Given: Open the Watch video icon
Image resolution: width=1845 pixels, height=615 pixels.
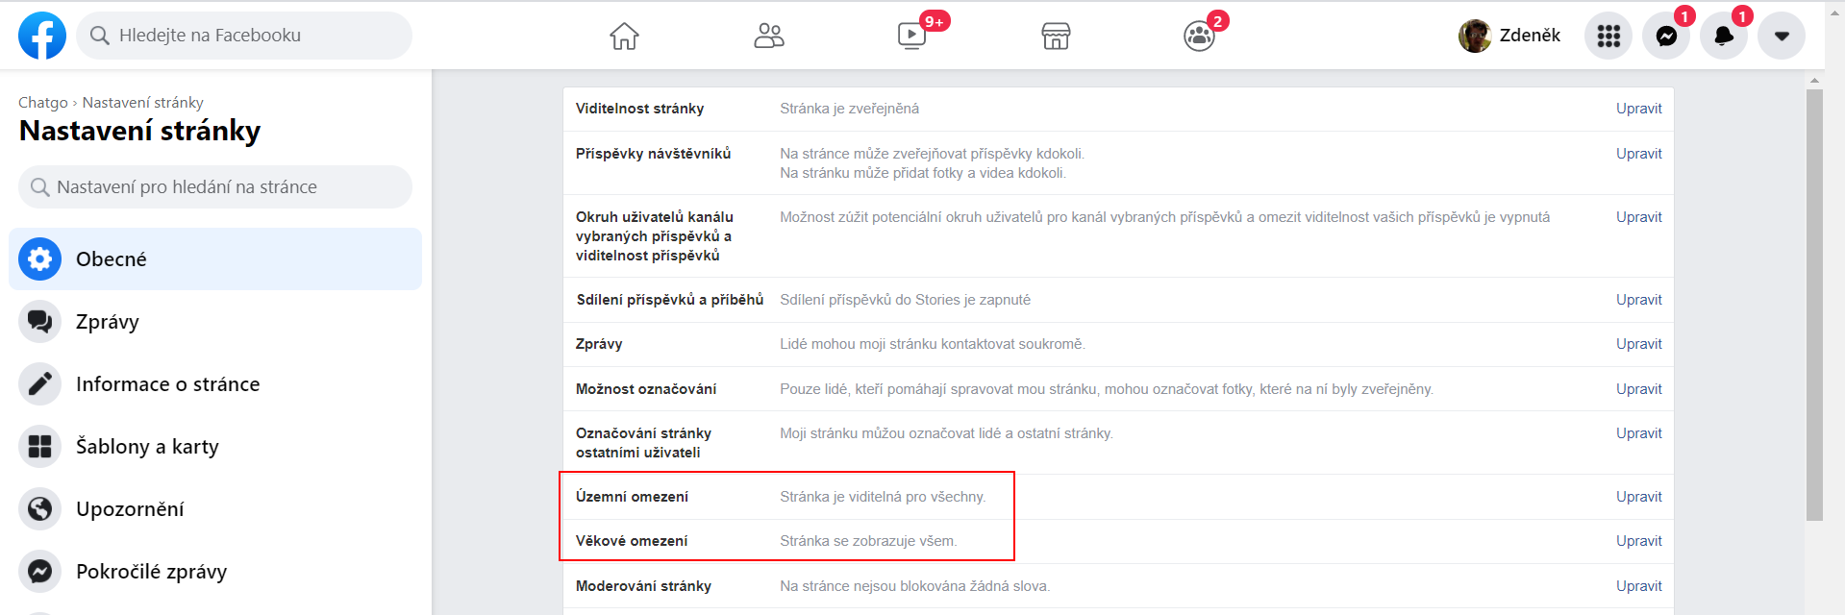Looking at the screenshot, I should click(x=911, y=37).
